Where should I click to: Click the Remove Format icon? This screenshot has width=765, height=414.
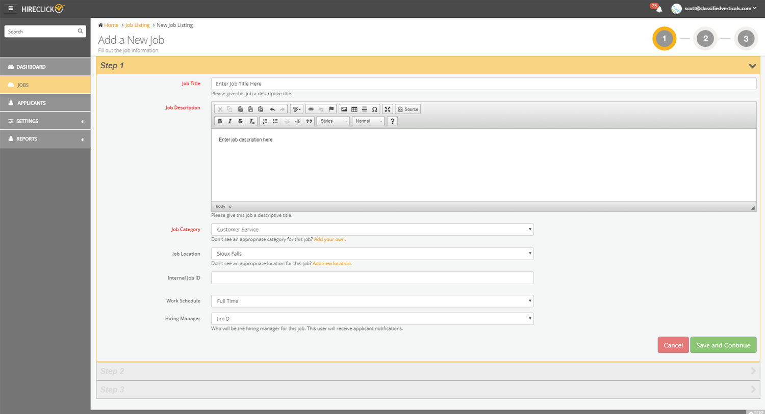251,121
